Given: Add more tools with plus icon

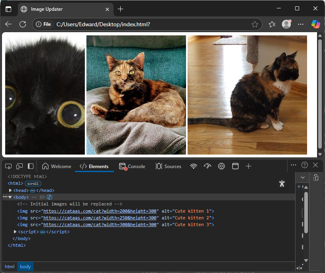Looking at the screenshot, I should pyautogui.click(x=248, y=166).
